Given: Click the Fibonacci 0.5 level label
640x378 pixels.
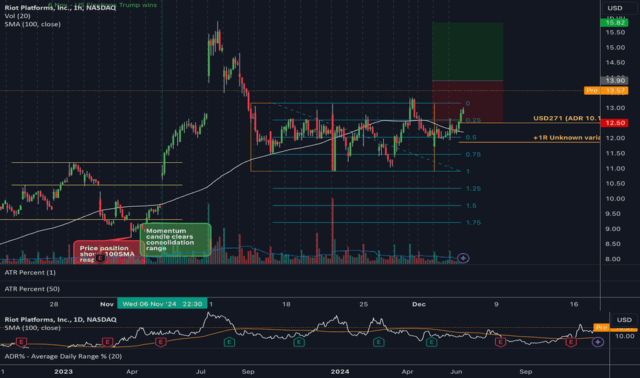Looking at the screenshot, I should click(471, 137).
